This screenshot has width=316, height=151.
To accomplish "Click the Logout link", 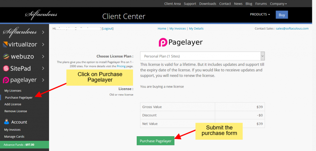I will (108, 28).
